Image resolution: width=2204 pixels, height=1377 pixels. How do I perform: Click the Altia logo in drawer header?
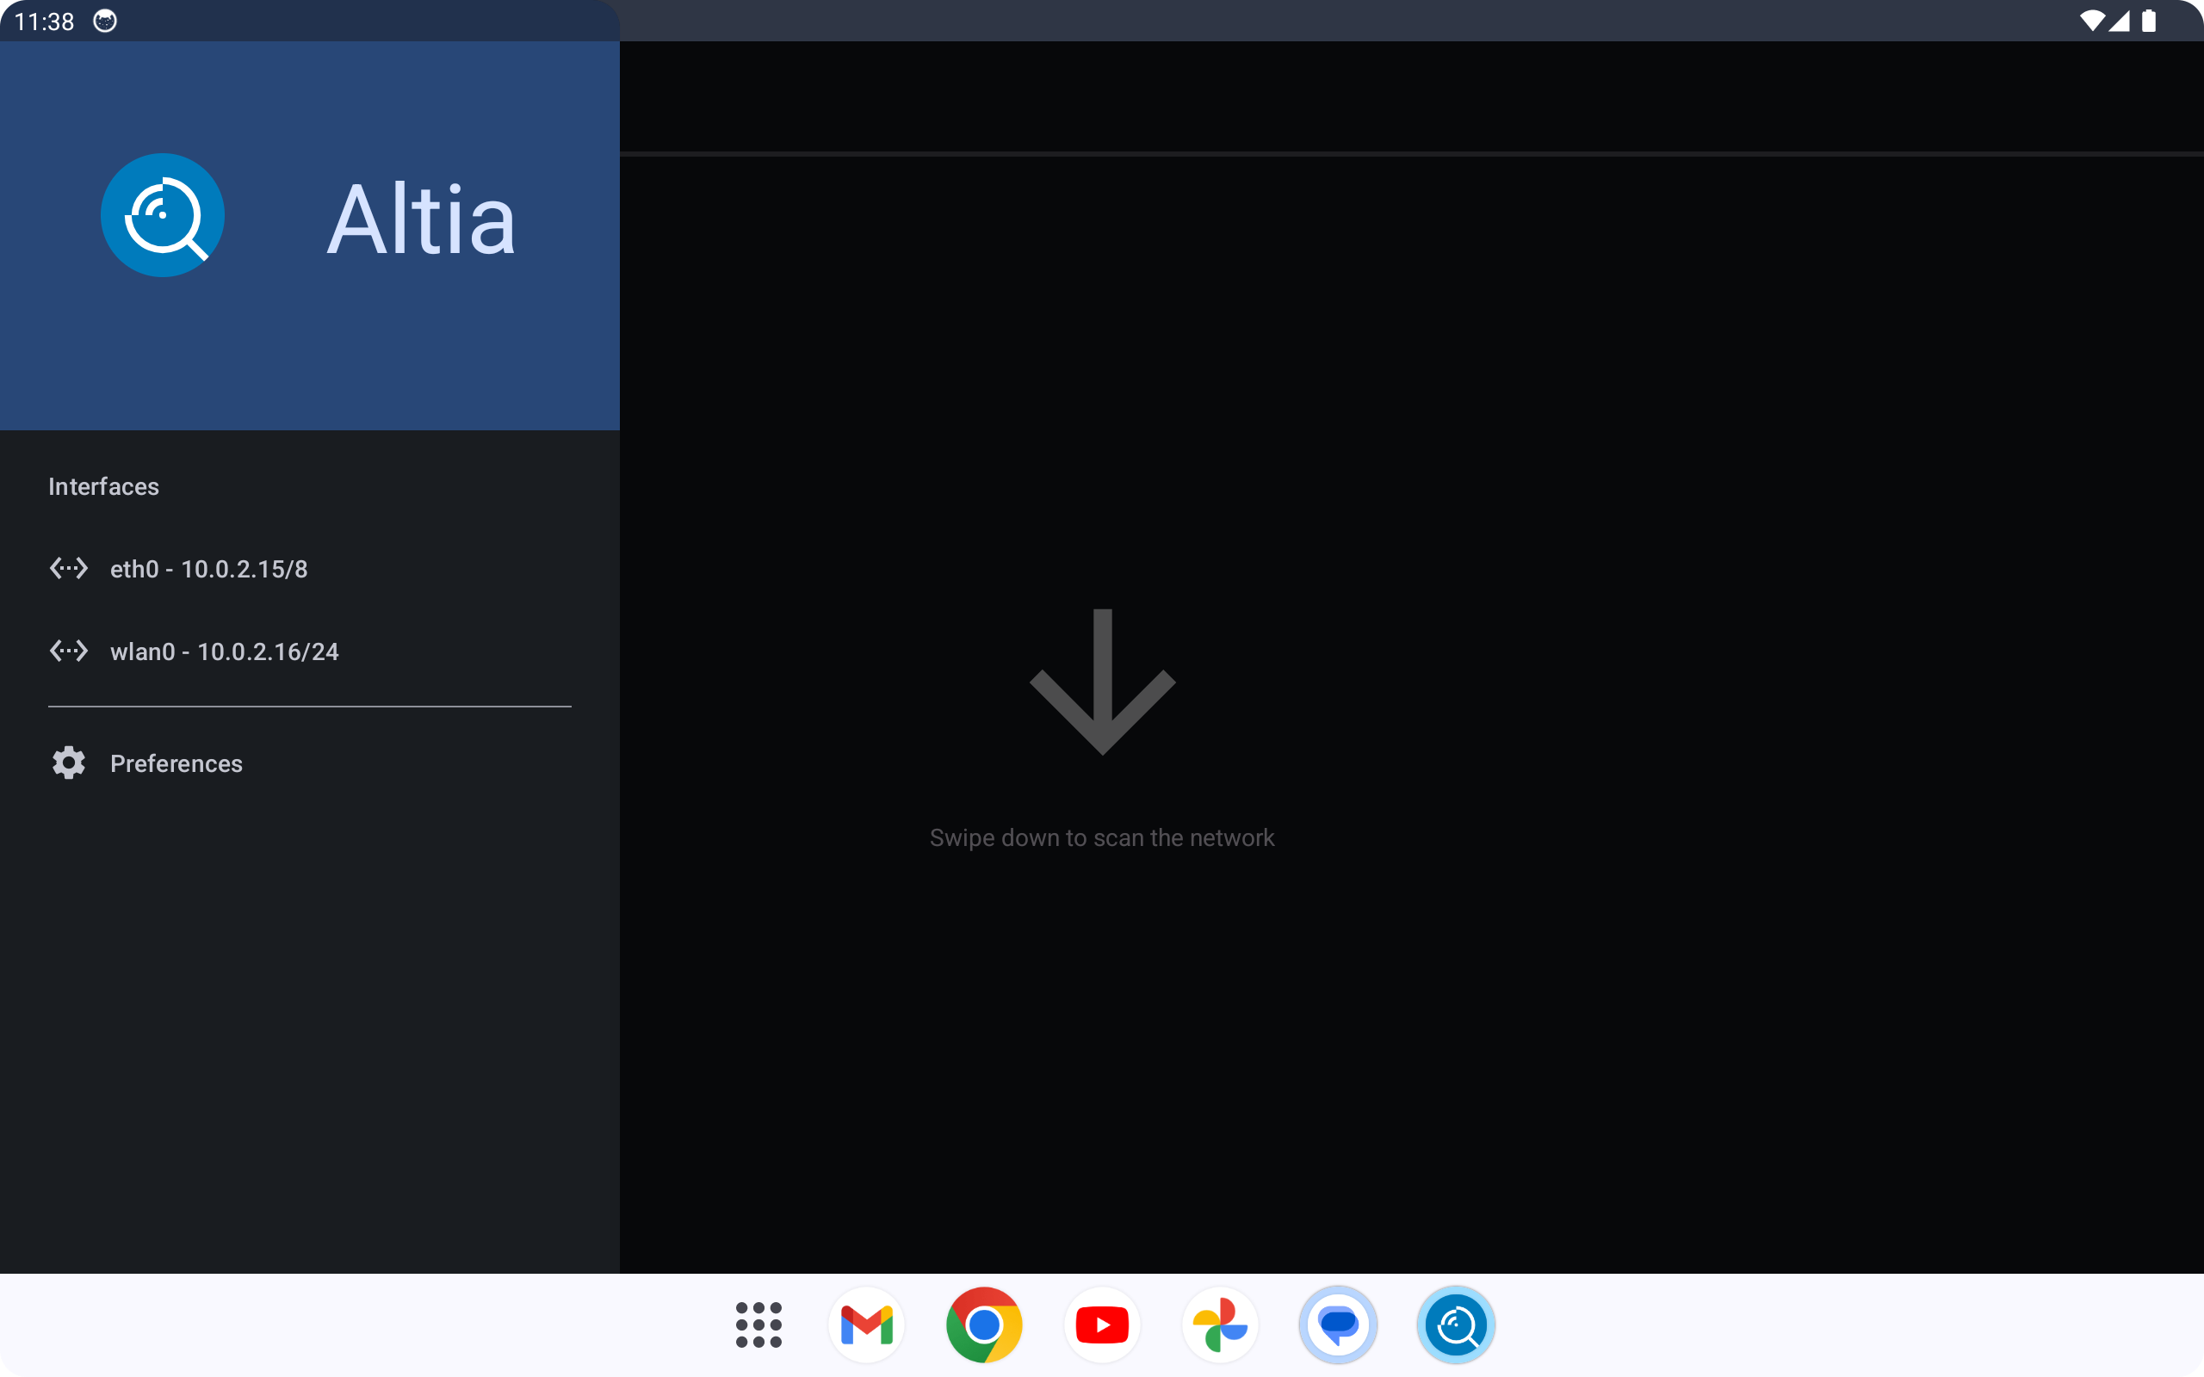[162, 216]
